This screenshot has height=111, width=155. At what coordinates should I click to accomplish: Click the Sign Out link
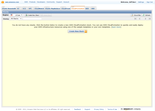tap(150, 2)
